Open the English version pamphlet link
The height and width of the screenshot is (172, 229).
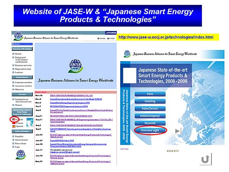pyautogui.click(x=73, y=152)
